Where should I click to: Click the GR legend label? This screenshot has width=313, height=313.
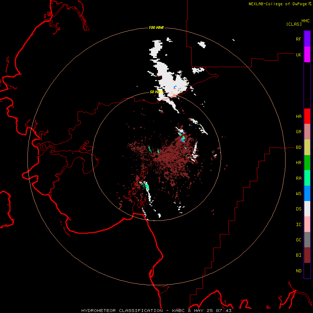click(x=298, y=132)
